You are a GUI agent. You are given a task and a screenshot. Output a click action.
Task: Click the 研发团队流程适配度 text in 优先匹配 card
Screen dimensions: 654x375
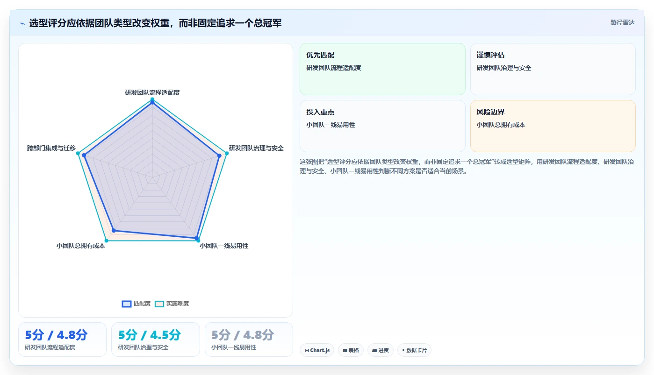(x=334, y=68)
